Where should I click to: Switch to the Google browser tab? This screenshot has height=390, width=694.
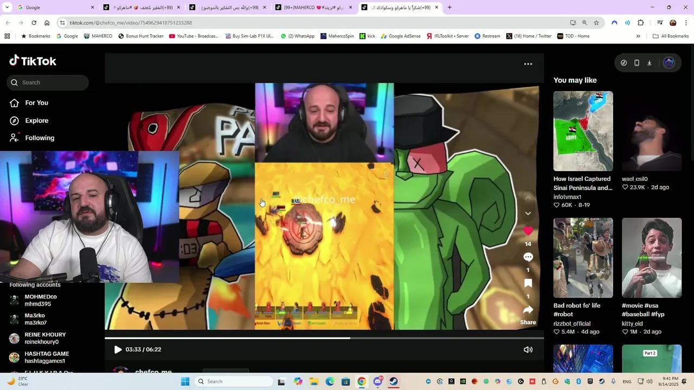click(x=56, y=8)
